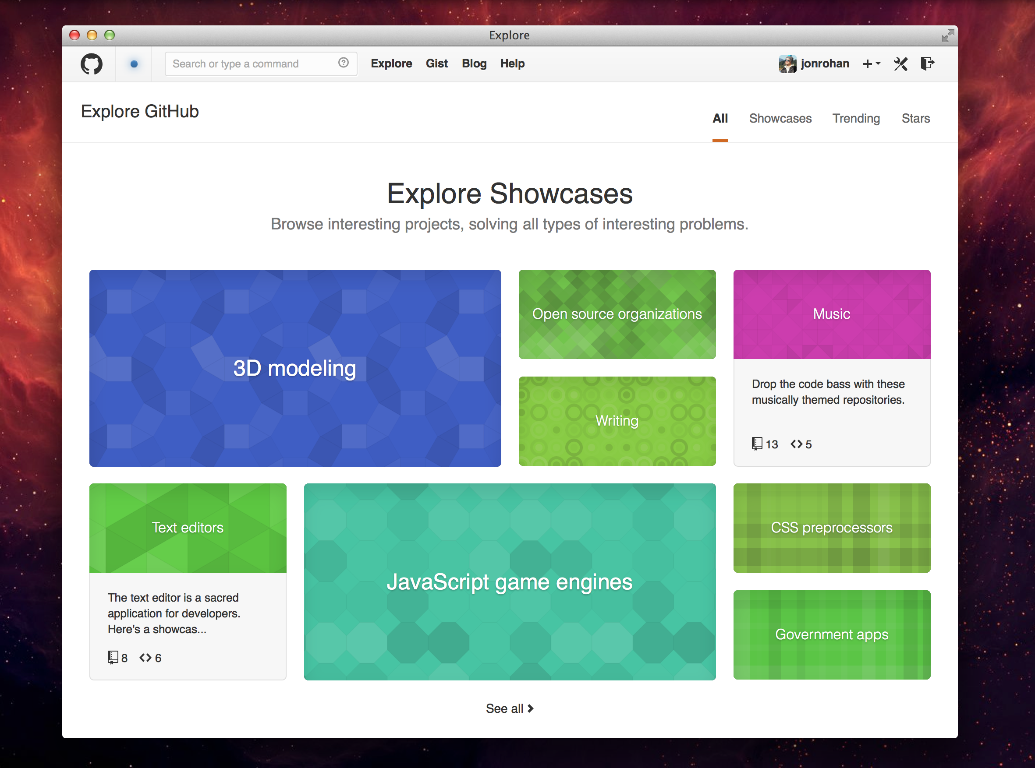Switch to the Showcases tab
Viewport: 1035px width, 768px height.
coord(780,119)
